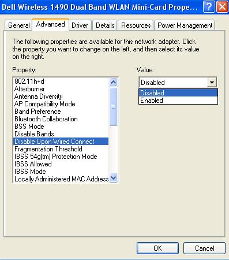Select the Disable Bands property
This screenshot has width=229, height=260.
(x=61, y=134)
